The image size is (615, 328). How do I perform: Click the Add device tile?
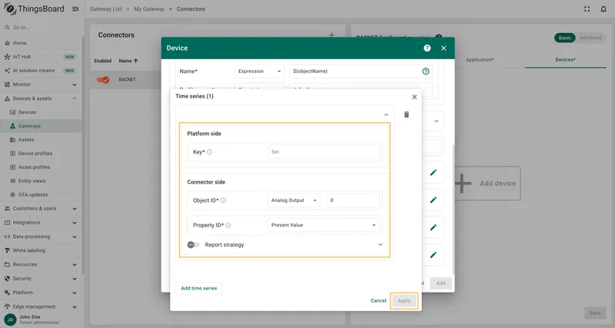tap(487, 184)
